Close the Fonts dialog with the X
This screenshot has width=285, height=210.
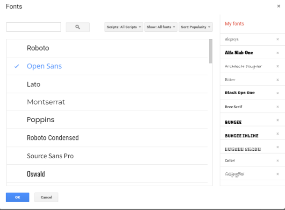[278, 6]
